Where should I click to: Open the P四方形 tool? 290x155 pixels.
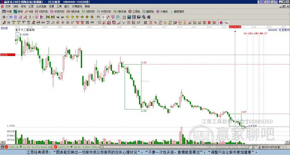click(42, 12)
